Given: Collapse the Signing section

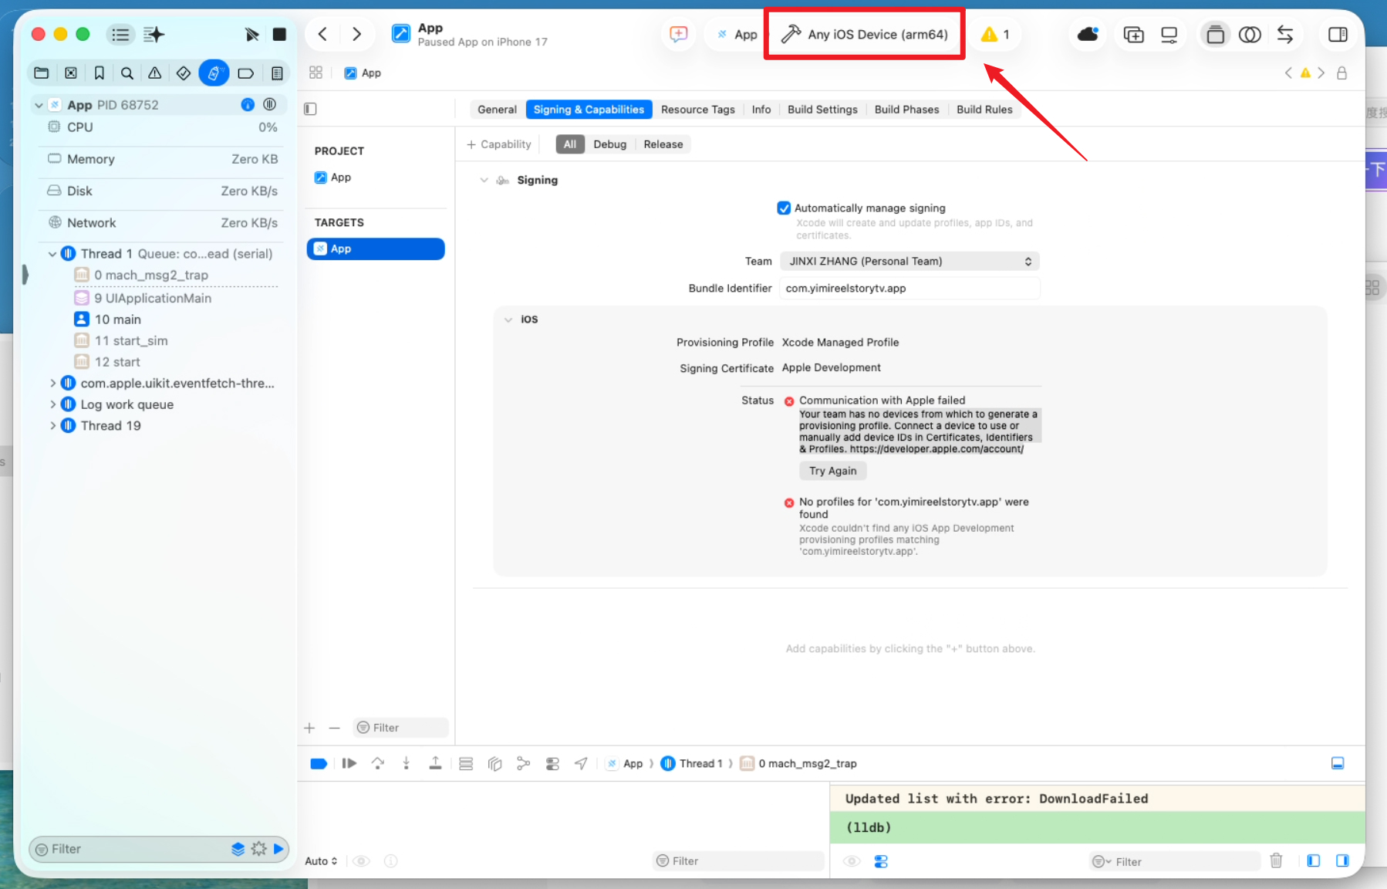Looking at the screenshot, I should [484, 180].
